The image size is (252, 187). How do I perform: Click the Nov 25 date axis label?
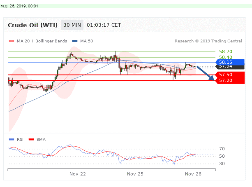point(135,174)
